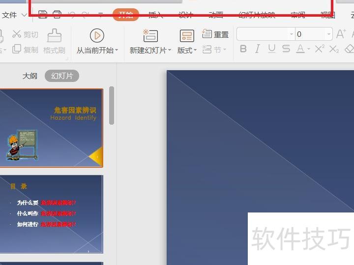The image size is (354, 265).
Task: Toggle italic formatting
Action: [257, 49]
